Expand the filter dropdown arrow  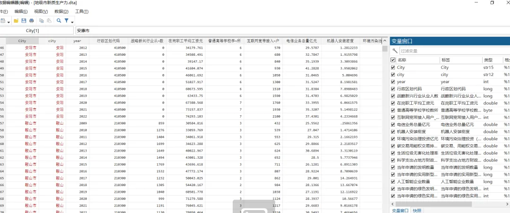72,22
